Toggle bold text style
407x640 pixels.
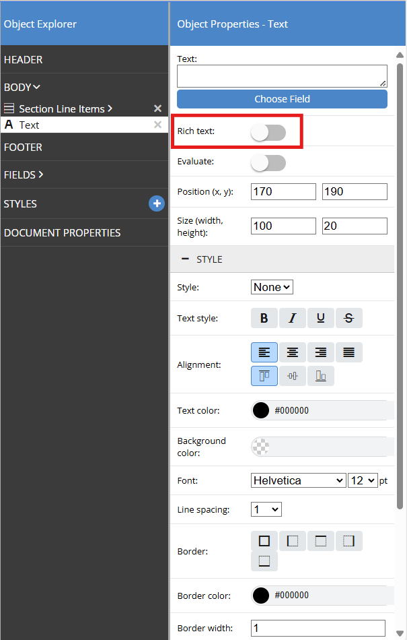click(264, 318)
